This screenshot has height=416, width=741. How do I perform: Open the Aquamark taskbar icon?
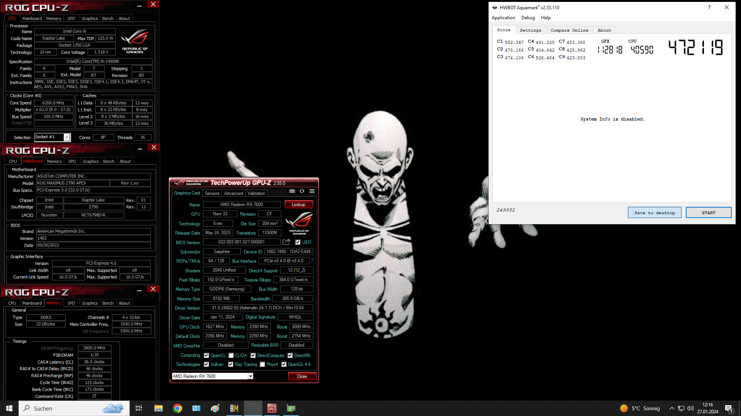click(x=253, y=408)
